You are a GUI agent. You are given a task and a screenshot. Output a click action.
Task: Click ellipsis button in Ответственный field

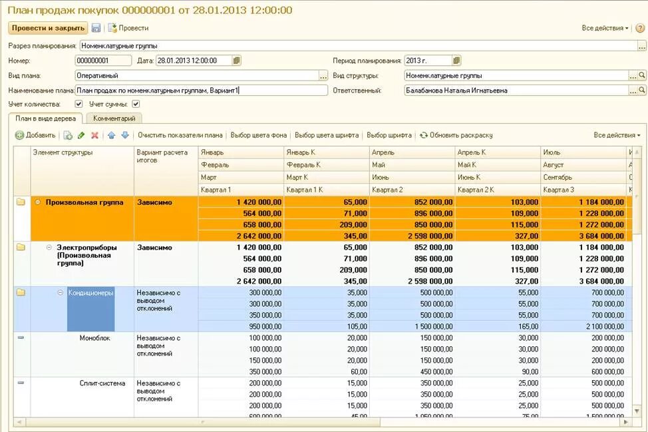[x=633, y=91]
